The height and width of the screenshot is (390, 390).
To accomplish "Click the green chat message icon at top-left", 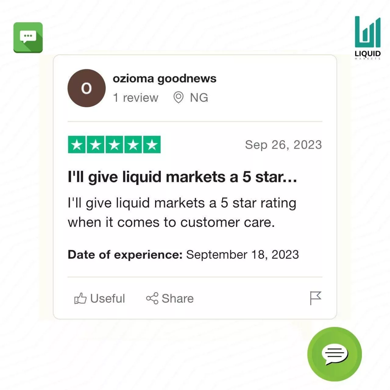I will pos(28,37).
